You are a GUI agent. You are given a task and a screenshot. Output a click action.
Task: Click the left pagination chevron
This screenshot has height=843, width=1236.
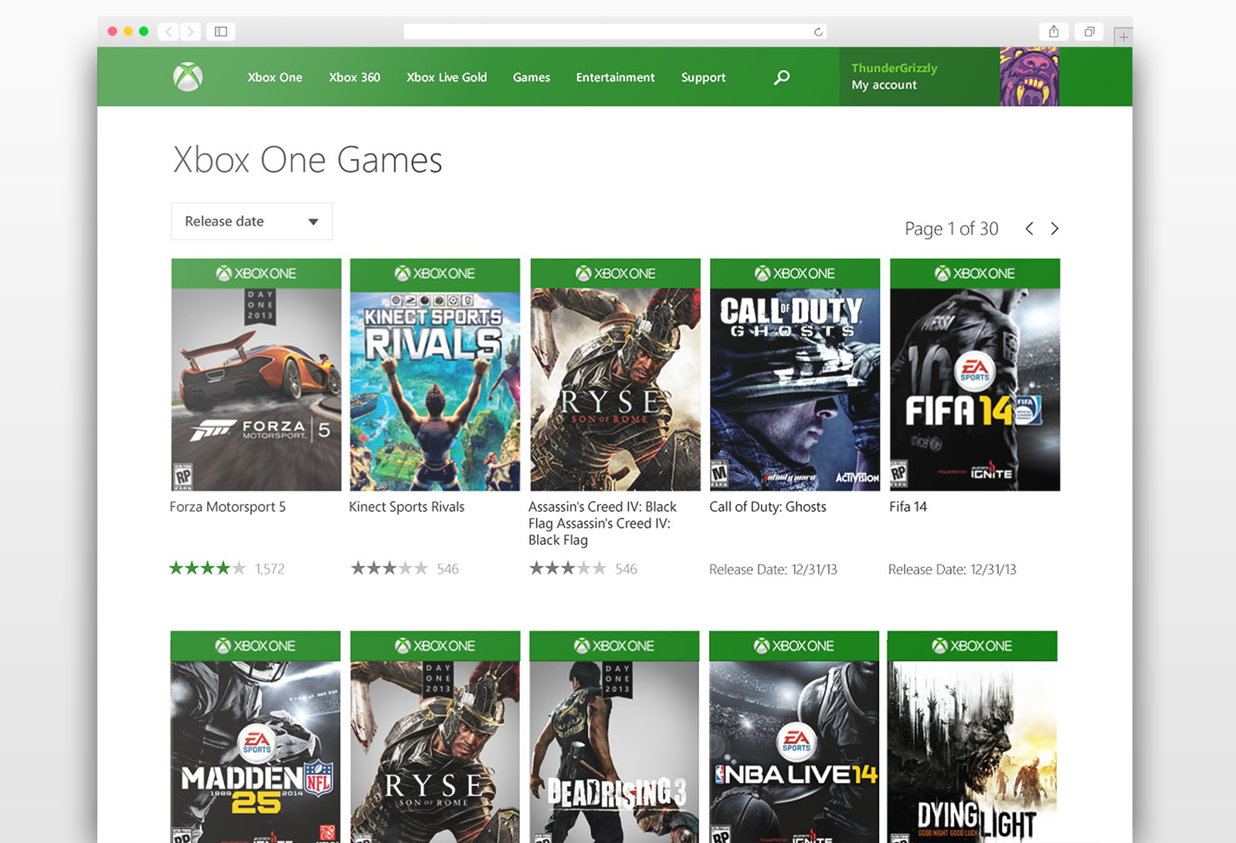point(1028,229)
